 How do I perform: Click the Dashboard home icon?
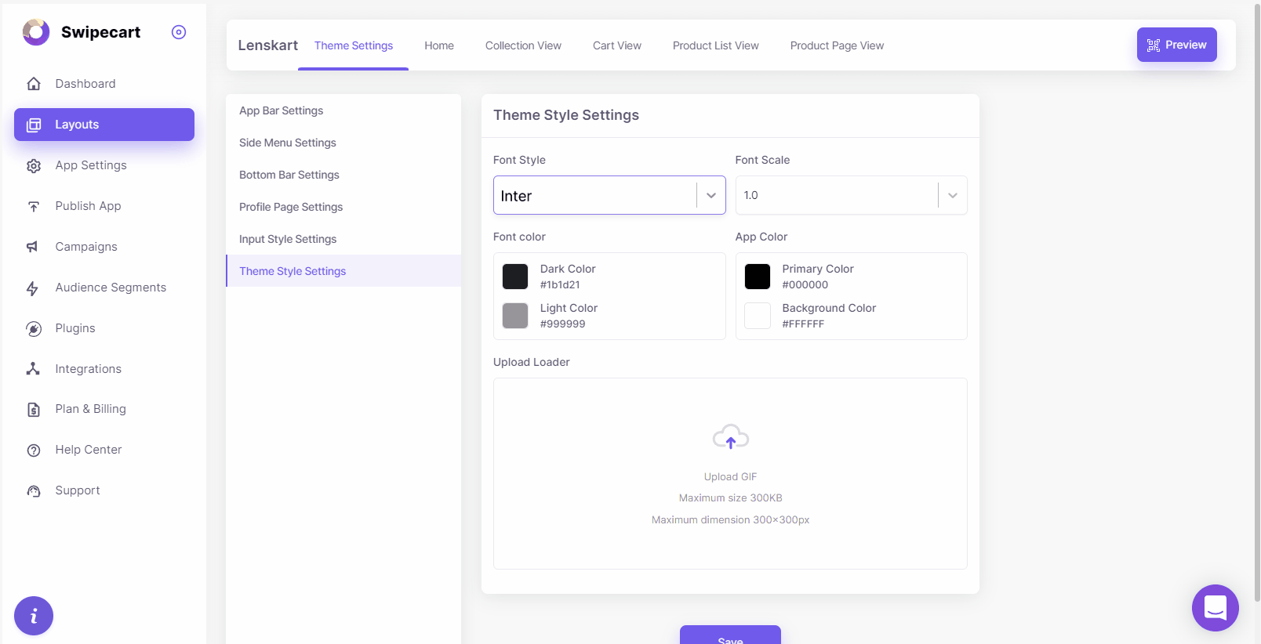[34, 84]
